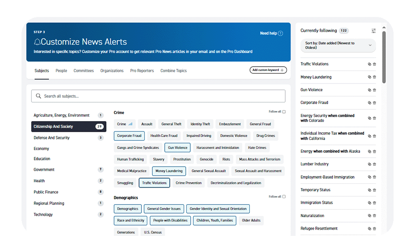Select the Technology category
The width and height of the screenshot is (407, 252).
point(69,214)
